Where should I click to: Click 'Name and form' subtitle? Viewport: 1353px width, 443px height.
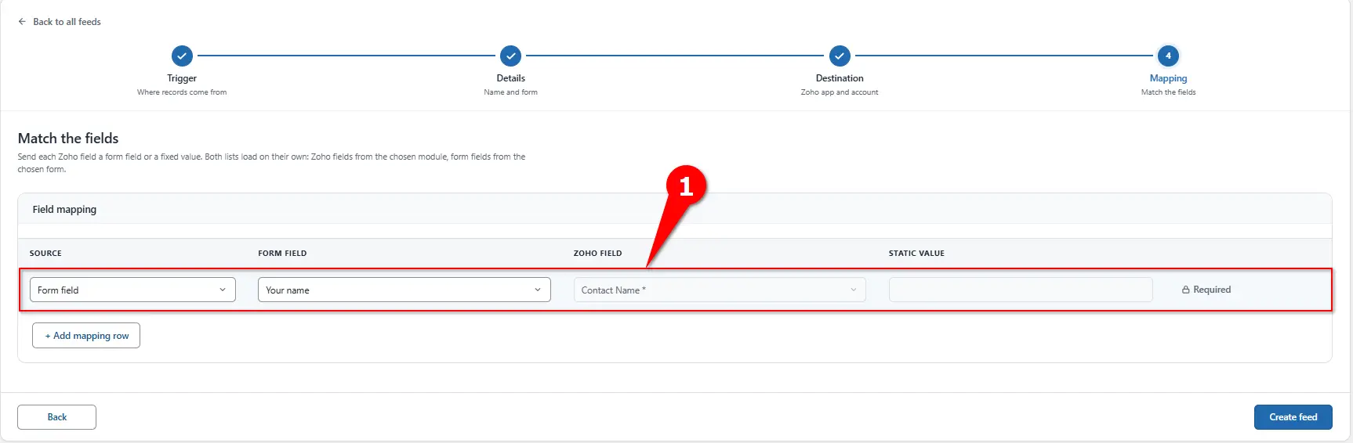coord(510,92)
